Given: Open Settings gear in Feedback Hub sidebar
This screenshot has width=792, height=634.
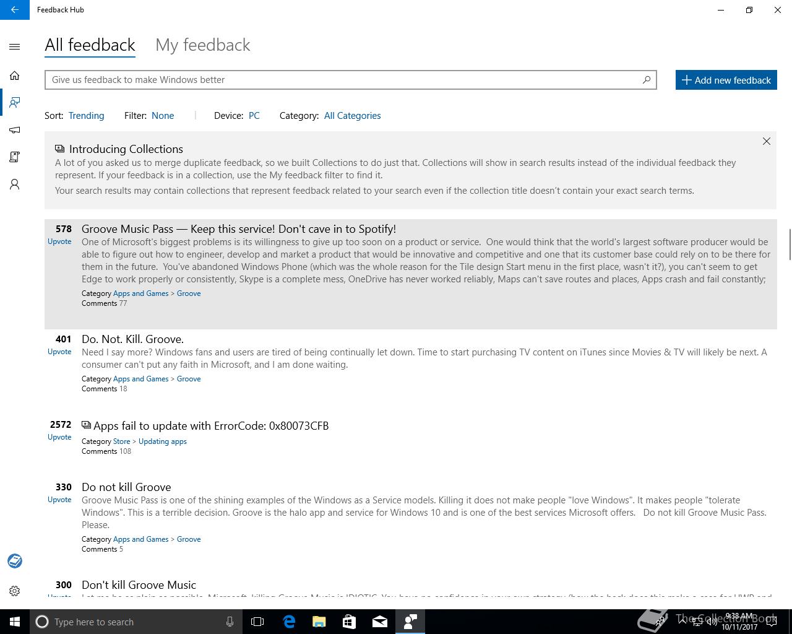Looking at the screenshot, I should pos(15,591).
